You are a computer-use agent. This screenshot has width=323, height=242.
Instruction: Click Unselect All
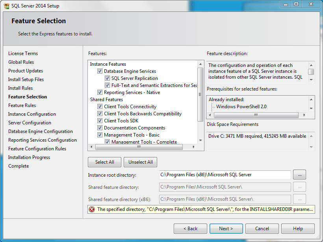[139, 162]
